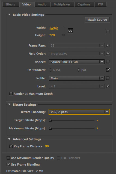This screenshot has width=116, height=174.
Task: Click the Key Frame Distance value 90
Action: click(47, 146)
